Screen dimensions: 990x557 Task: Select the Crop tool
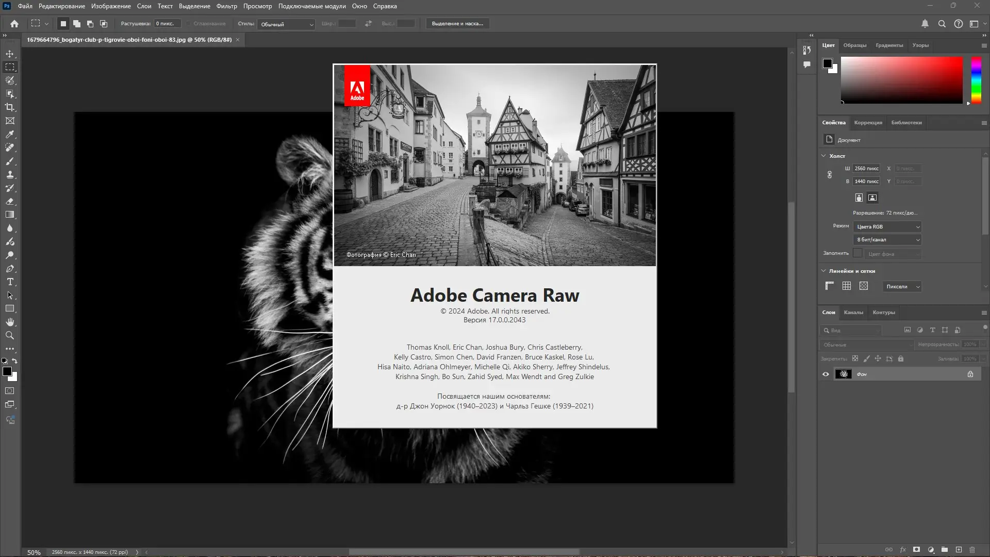pos(10,107)
